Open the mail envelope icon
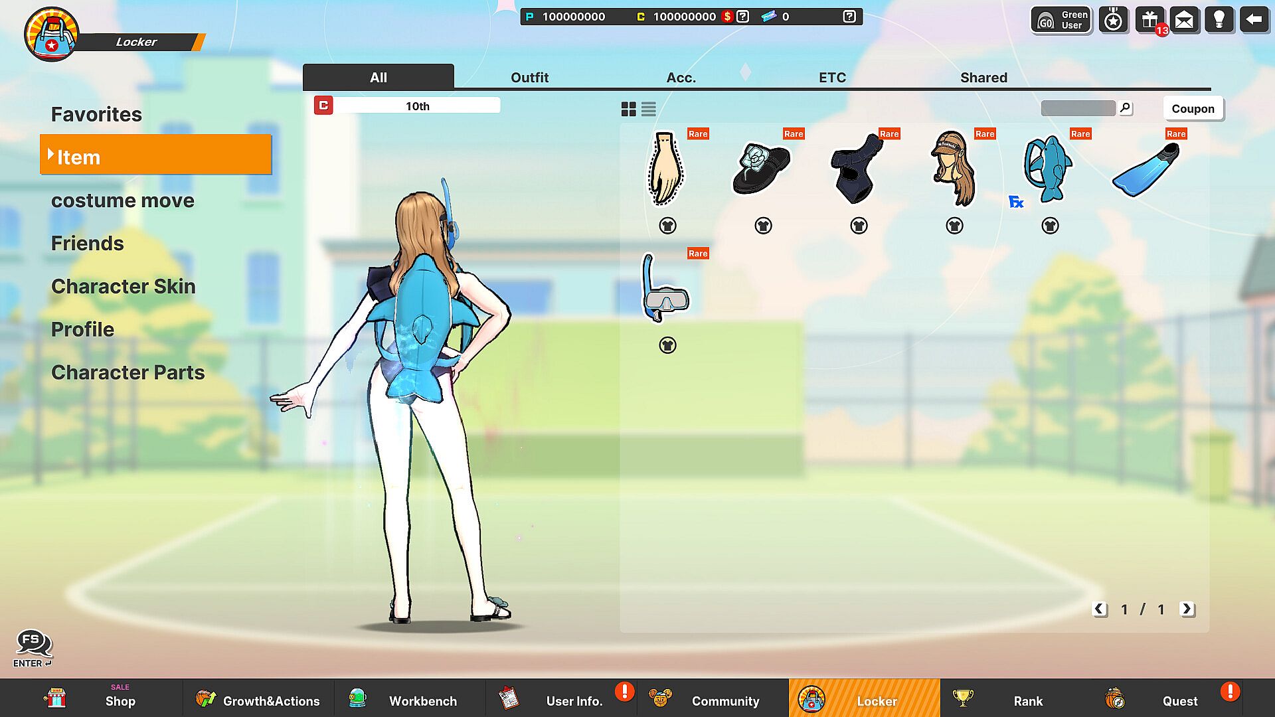The image size is (1275, 717). [1184, 20]
